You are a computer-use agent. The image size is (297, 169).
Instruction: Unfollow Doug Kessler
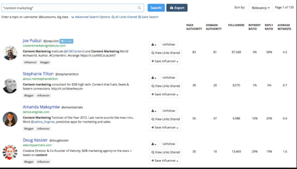pos(169,144)
